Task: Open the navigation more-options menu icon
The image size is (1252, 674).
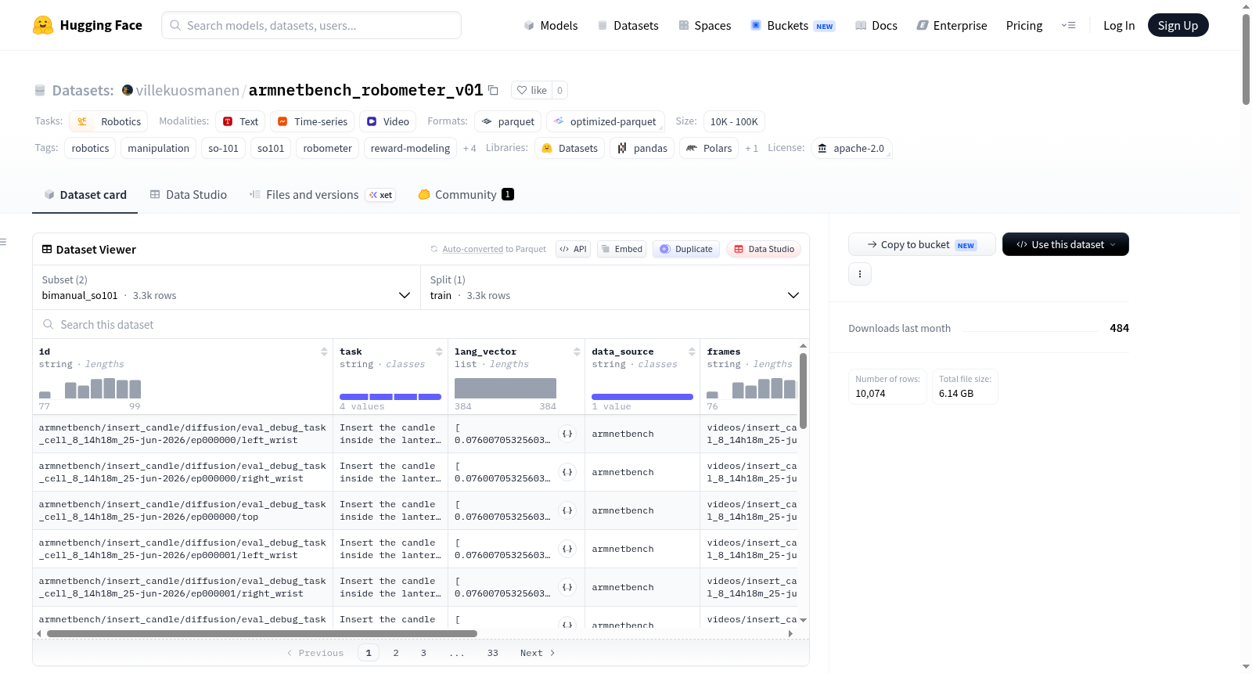Action: coord(1068,25)
